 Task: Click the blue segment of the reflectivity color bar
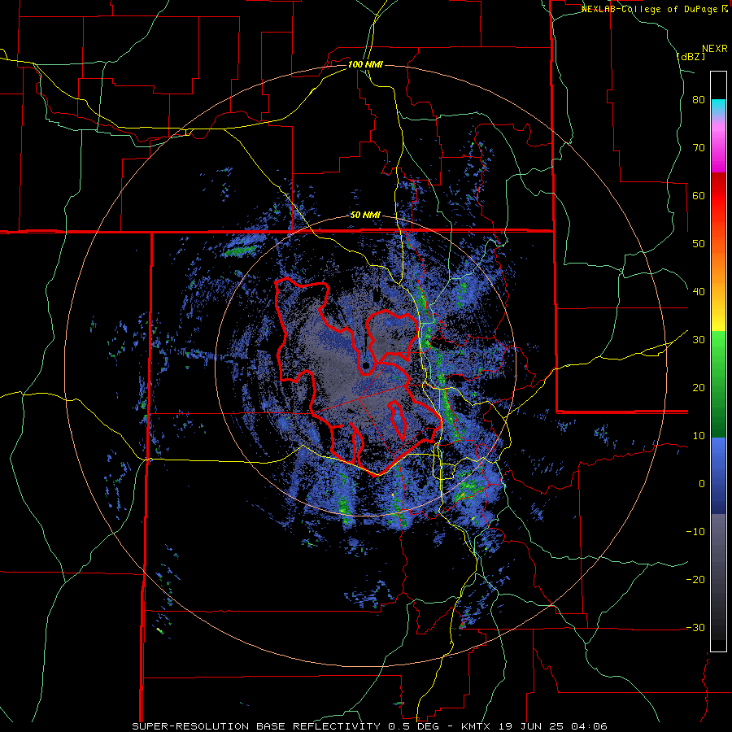718,476
